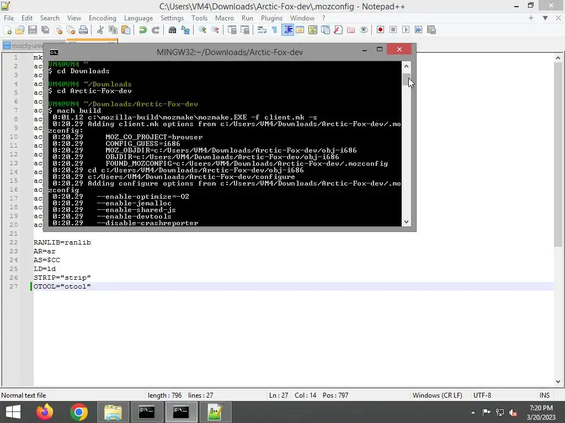Click the INS status bar indicator
This screenshot has height=423, width=565.
[545, 395]
